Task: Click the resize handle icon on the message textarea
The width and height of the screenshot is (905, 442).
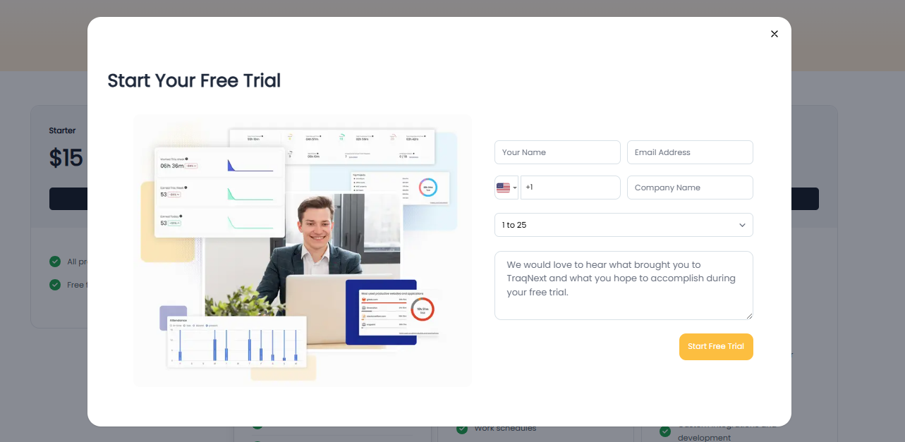Action: coord(751,316)
